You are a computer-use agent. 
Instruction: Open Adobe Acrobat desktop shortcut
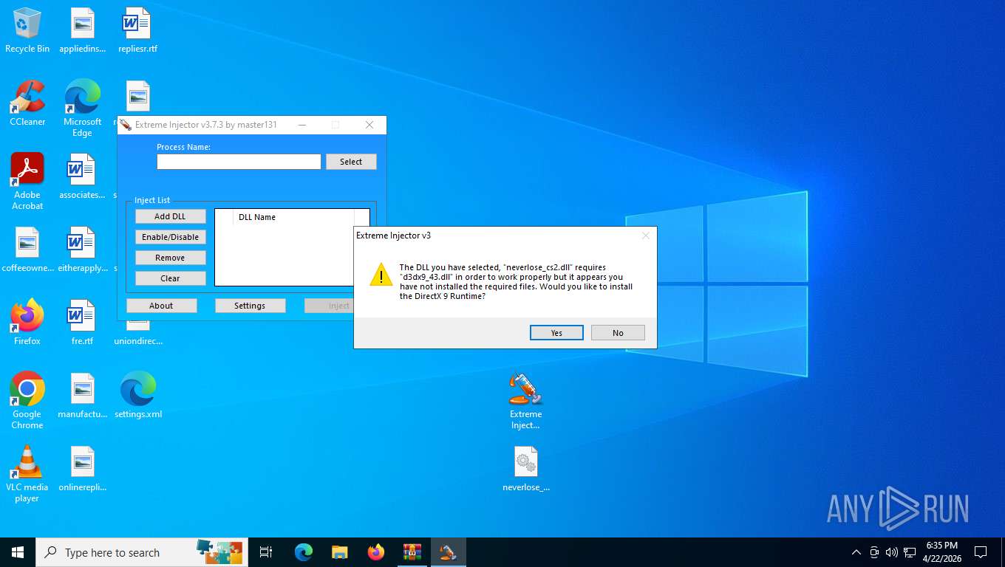tap(27, 182)
